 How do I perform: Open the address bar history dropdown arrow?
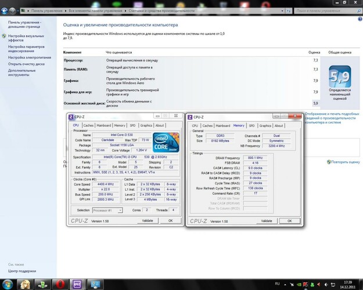tap(282, 11)
